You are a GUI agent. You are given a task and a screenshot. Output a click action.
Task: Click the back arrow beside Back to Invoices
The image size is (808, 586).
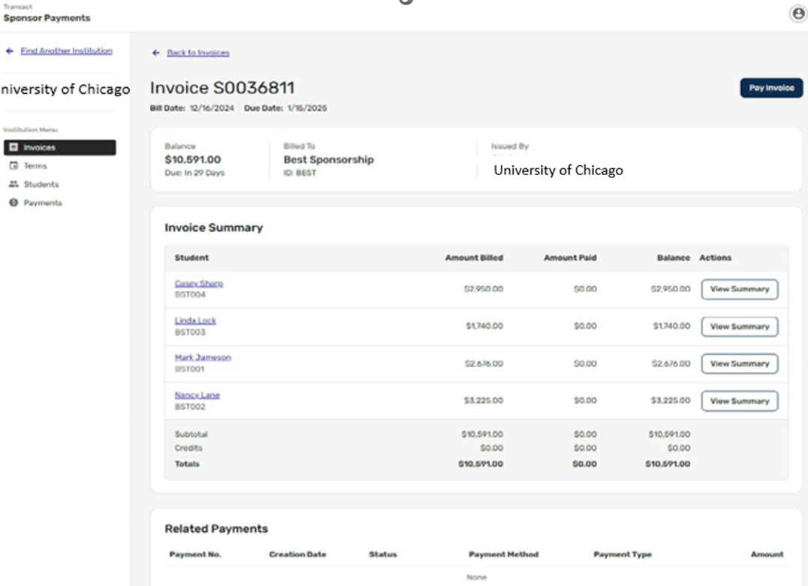156,53
